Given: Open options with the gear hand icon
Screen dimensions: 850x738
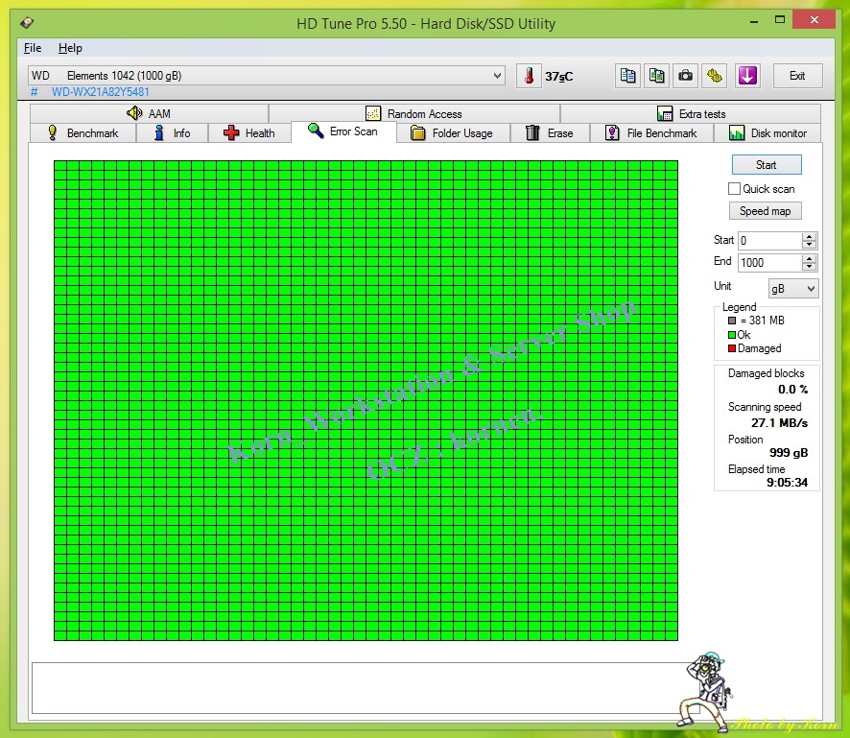Looking at the screenshot, I should 715,76.
